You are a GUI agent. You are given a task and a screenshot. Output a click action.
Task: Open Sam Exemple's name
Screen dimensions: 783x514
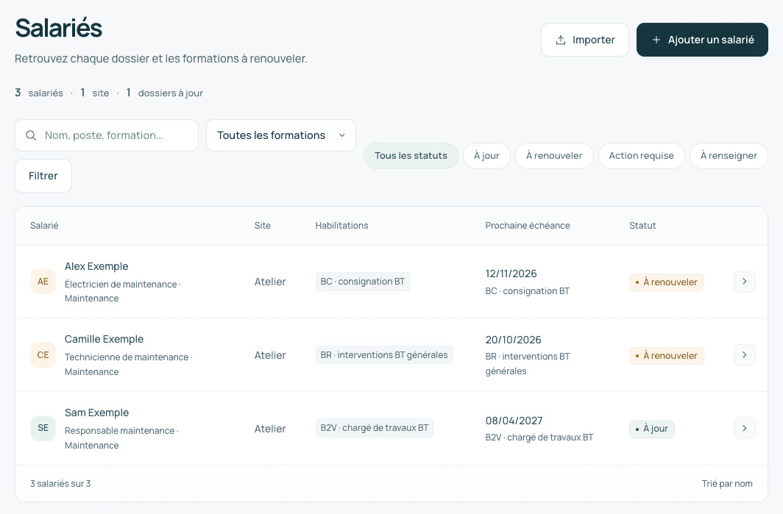pyautogui.click(x=97, y=413)
